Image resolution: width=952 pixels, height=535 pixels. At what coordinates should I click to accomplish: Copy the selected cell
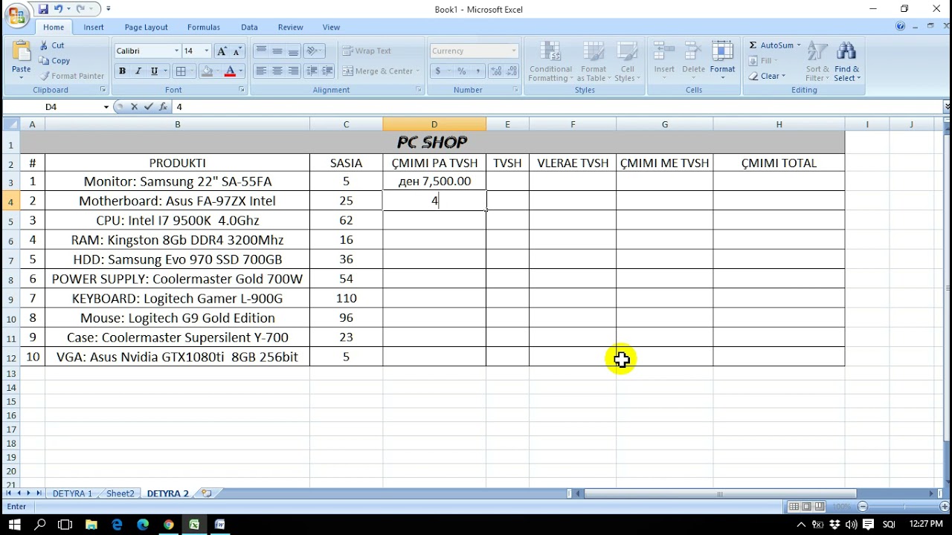54,61
